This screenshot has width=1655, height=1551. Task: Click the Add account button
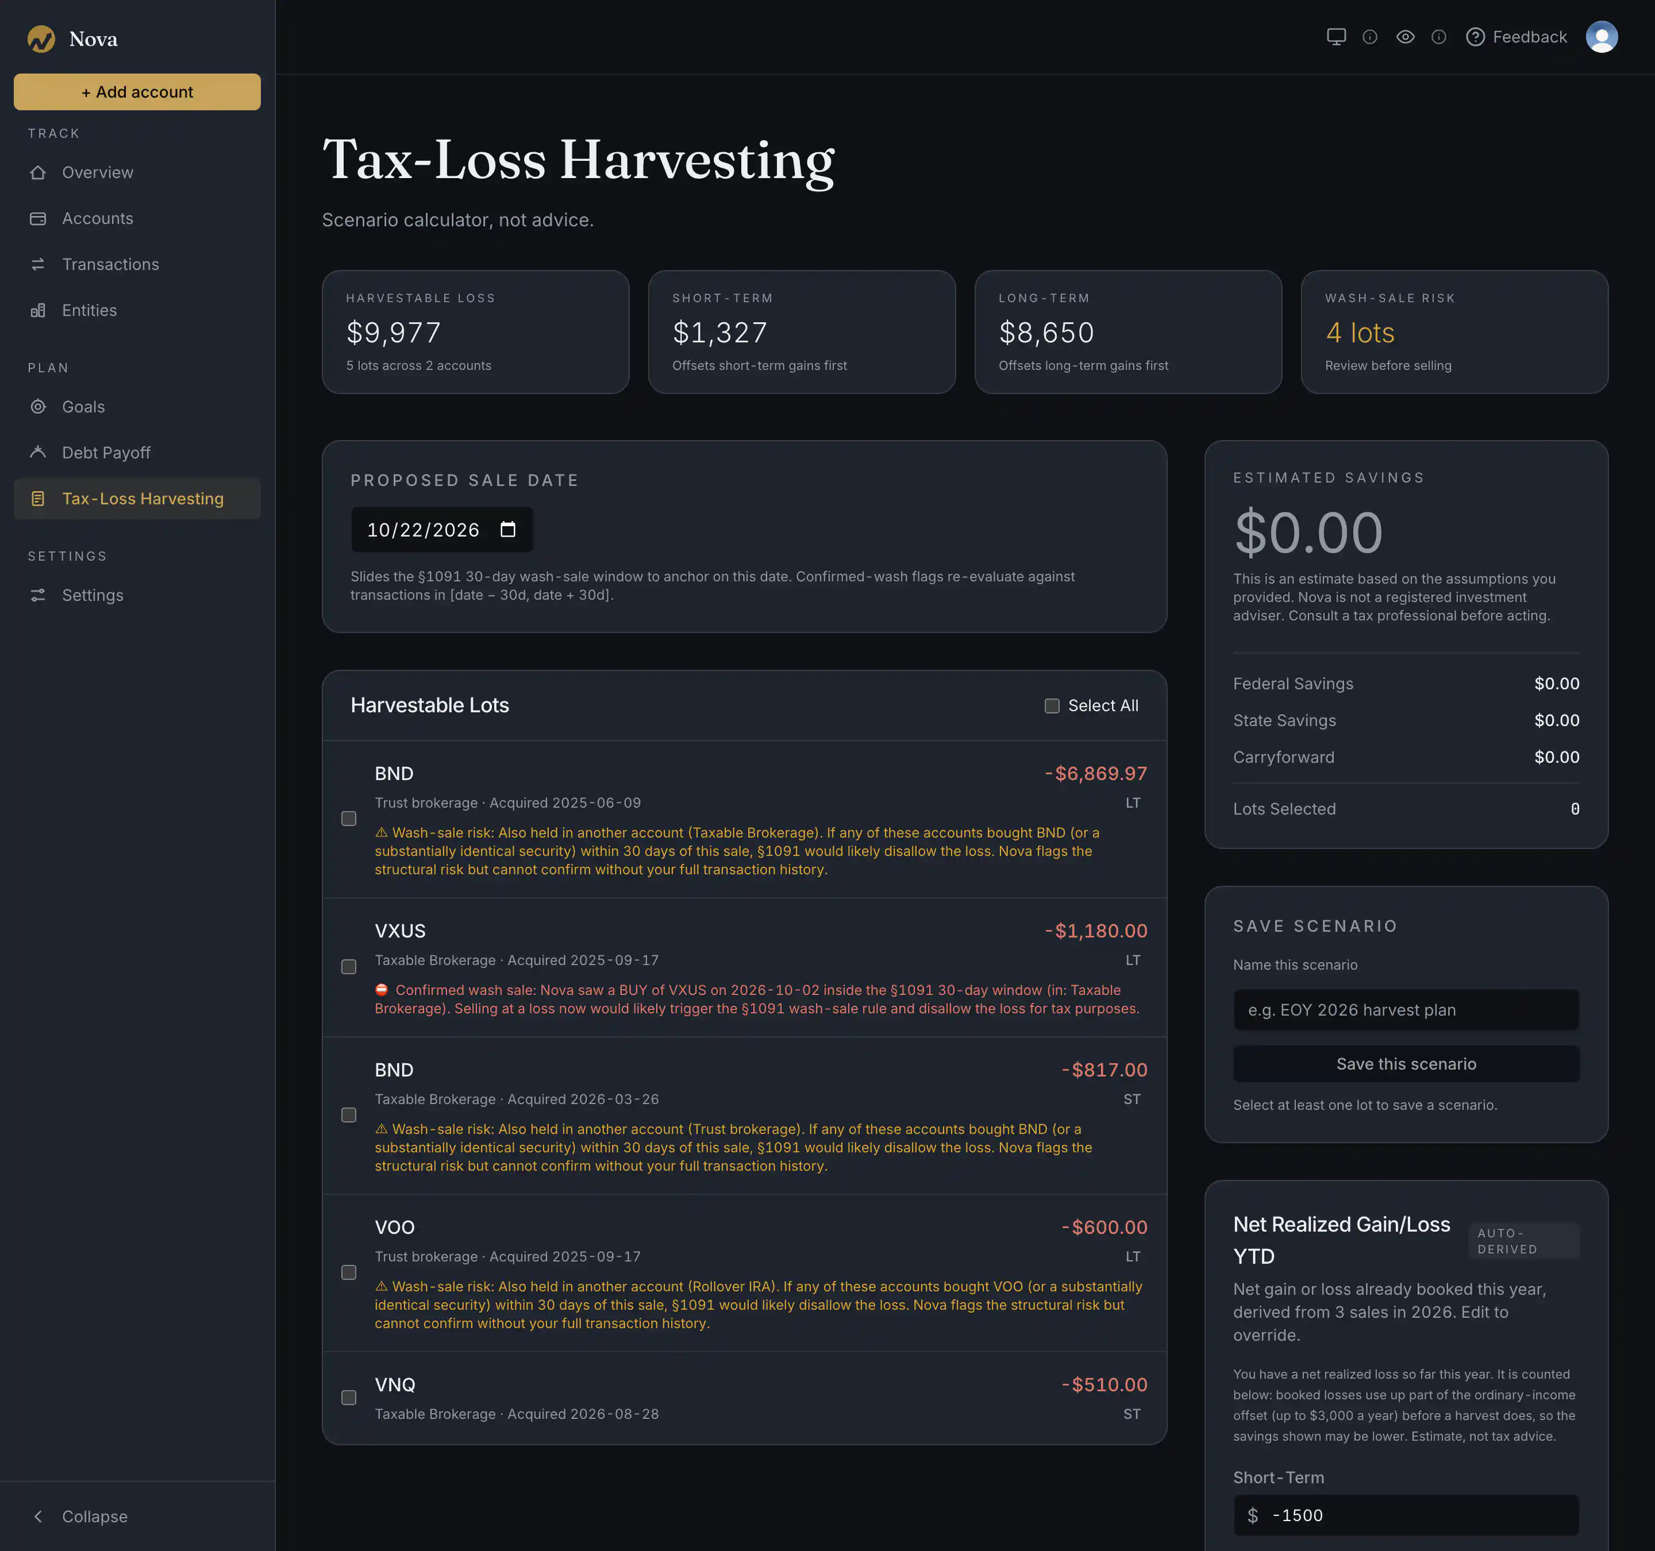[x=137, y=91]
